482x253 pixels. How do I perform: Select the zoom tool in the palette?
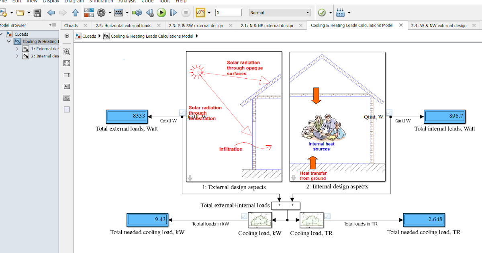point(66,51)
